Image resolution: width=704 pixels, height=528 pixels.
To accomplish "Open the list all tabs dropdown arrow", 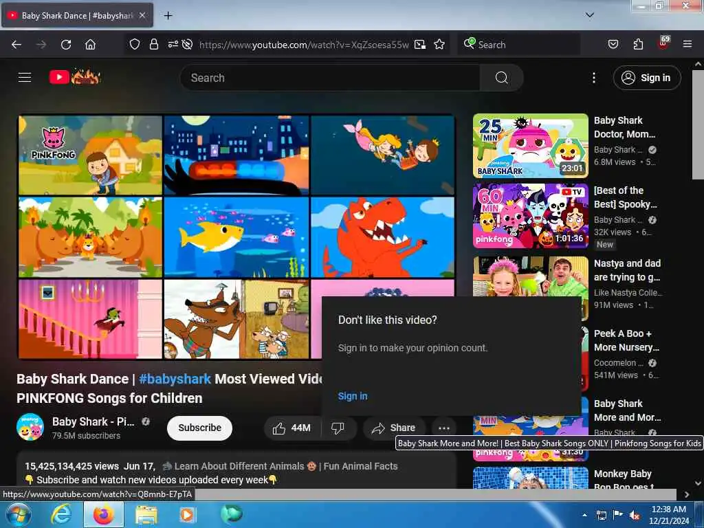I will click(x=590, y=15).
